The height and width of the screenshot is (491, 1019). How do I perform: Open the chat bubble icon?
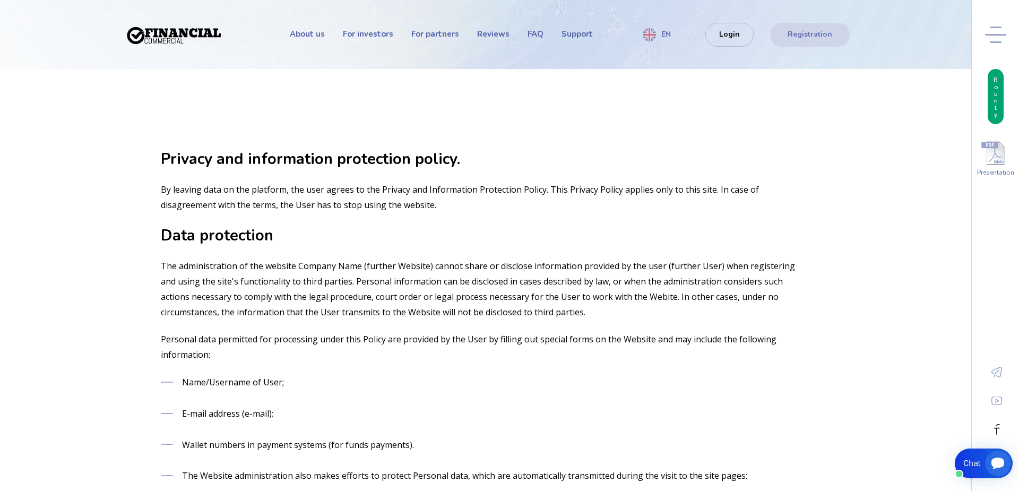(998, 463)
